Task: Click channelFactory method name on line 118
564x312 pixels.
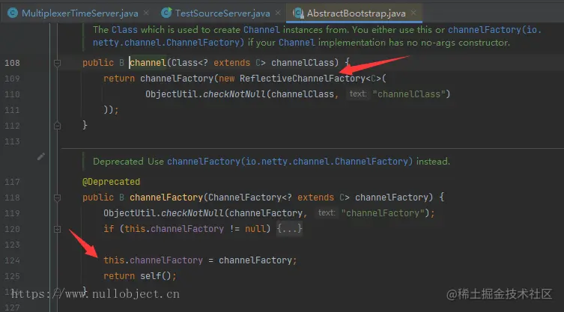Action: 166,198
